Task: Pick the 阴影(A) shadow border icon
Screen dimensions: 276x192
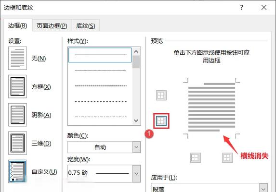Action: tap(17, 115)
